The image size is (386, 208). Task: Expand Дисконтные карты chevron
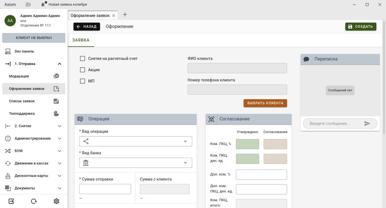point(60,176)
